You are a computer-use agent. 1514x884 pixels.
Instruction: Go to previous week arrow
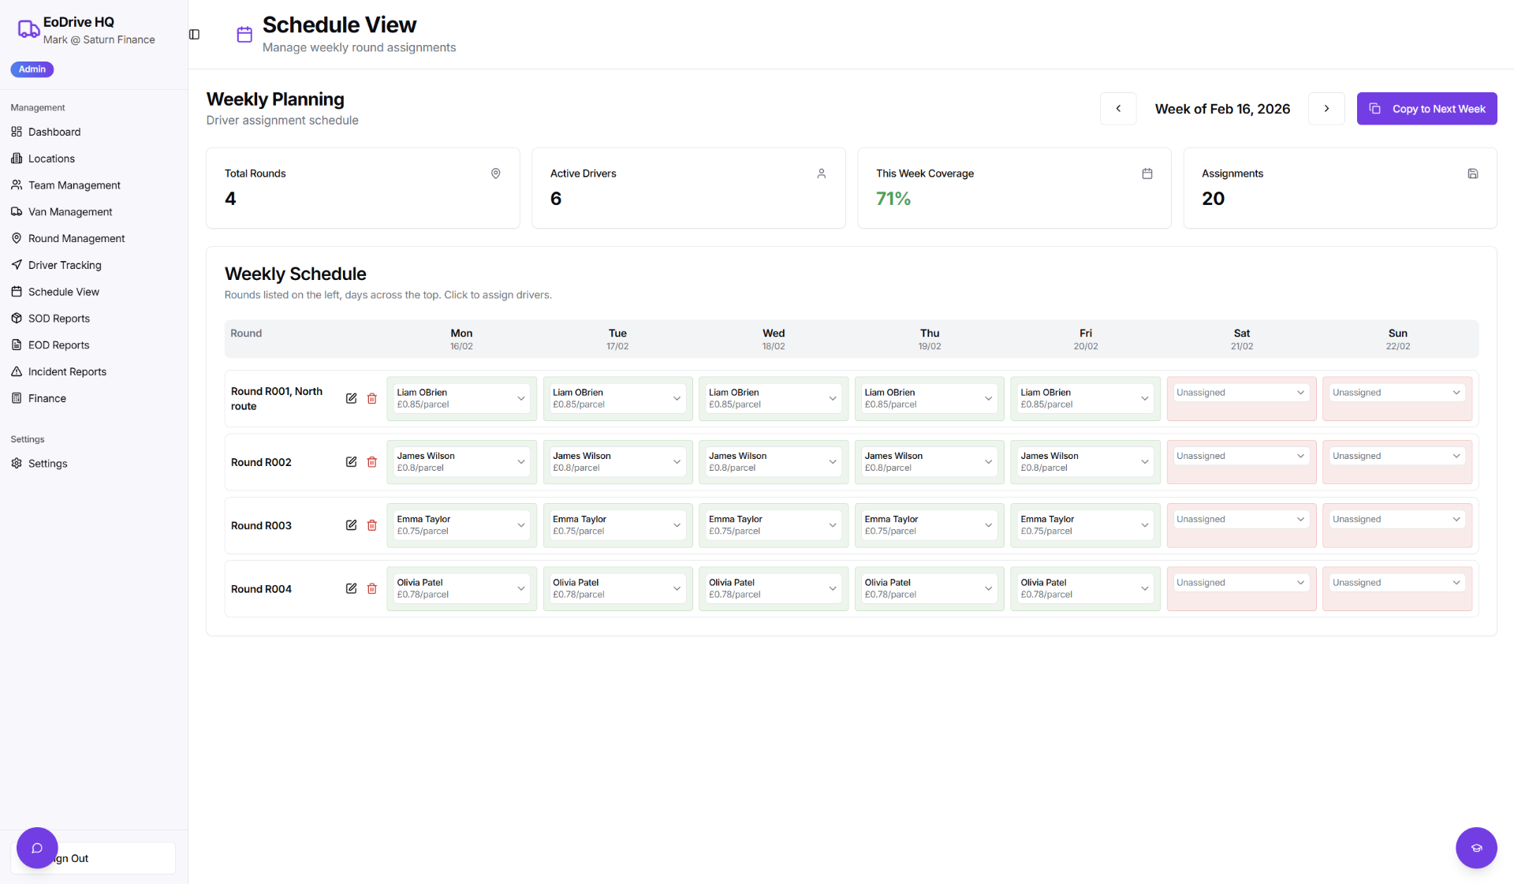[1118, 109]
